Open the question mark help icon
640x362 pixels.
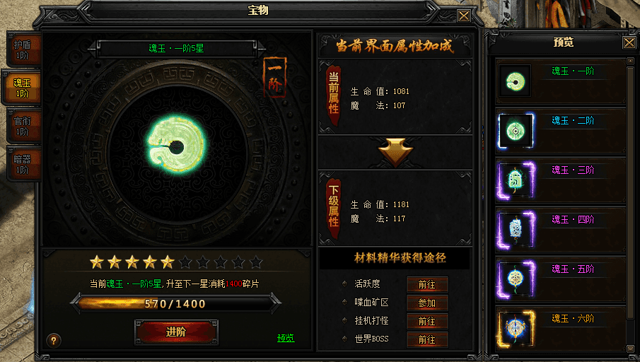click(54, 340)
